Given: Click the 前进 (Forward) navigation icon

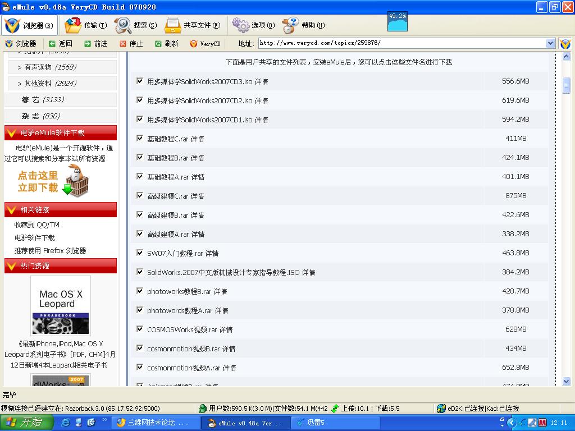Looking at the screenshot, I should [87, 44].
